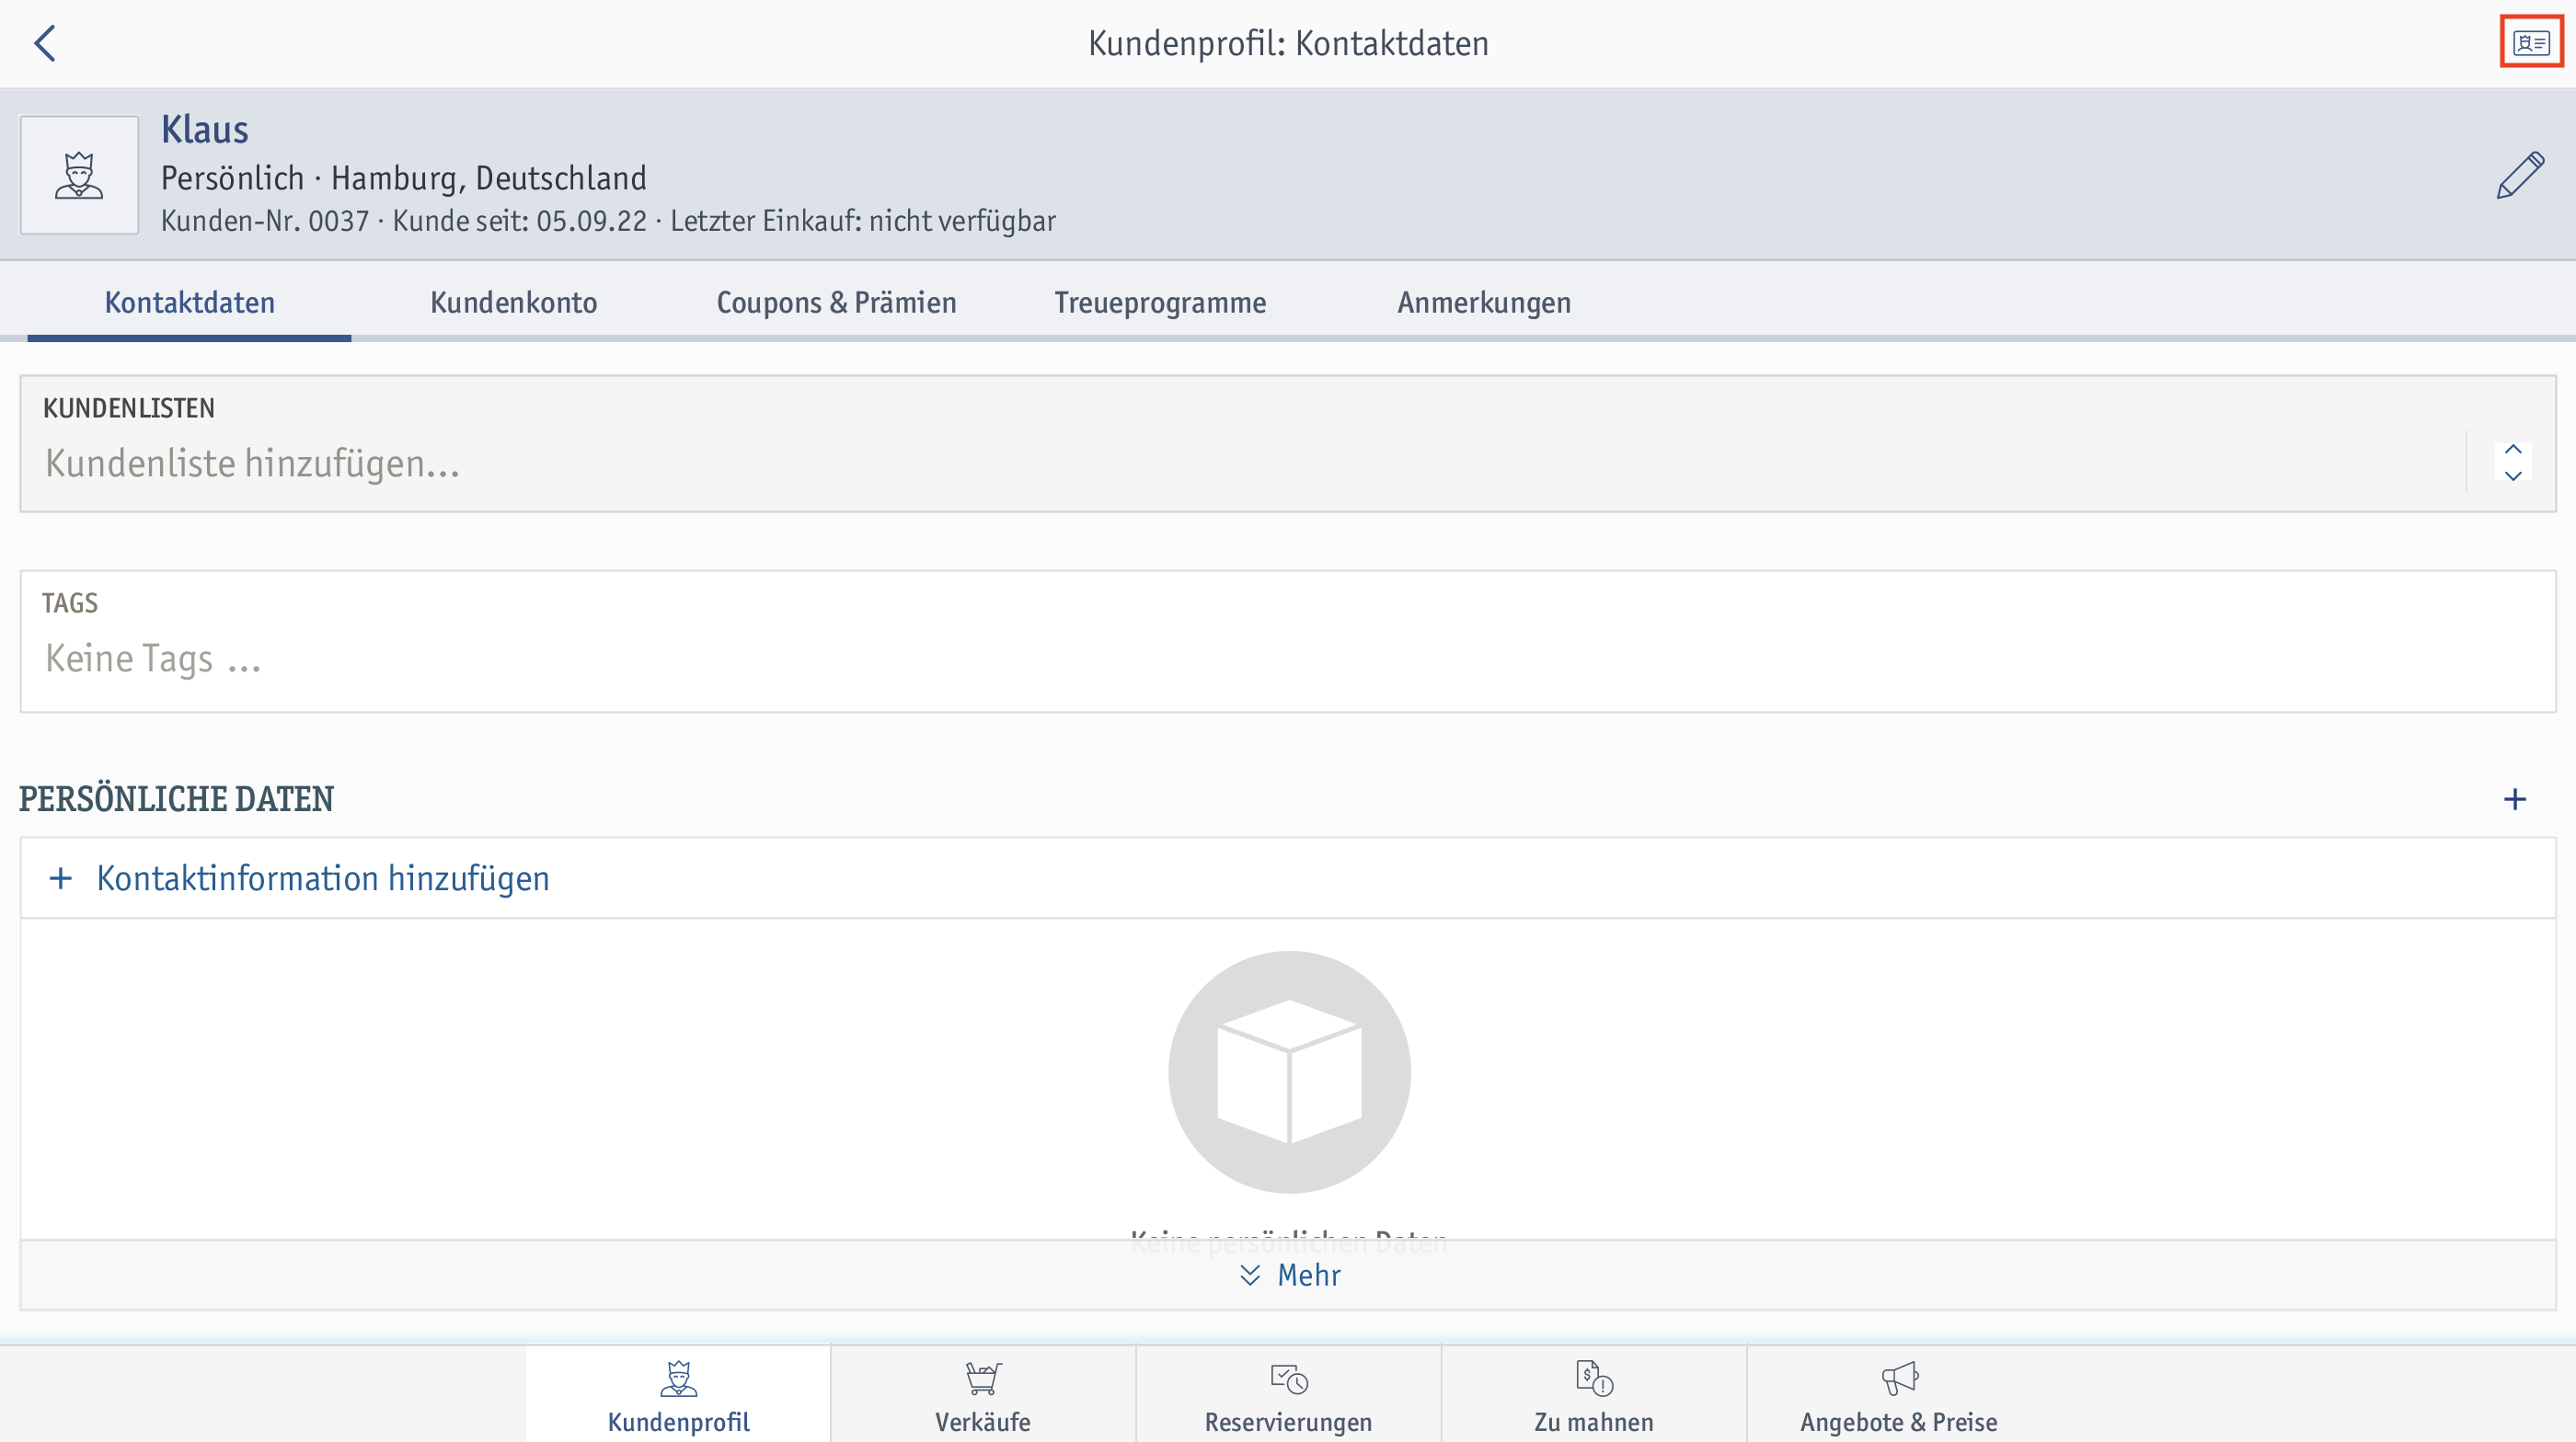Open the Angebote & Preise tab

(x=1898, y=1395)
